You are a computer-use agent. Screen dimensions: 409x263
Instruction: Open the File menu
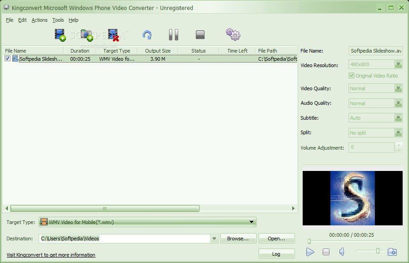pos(10,20)
